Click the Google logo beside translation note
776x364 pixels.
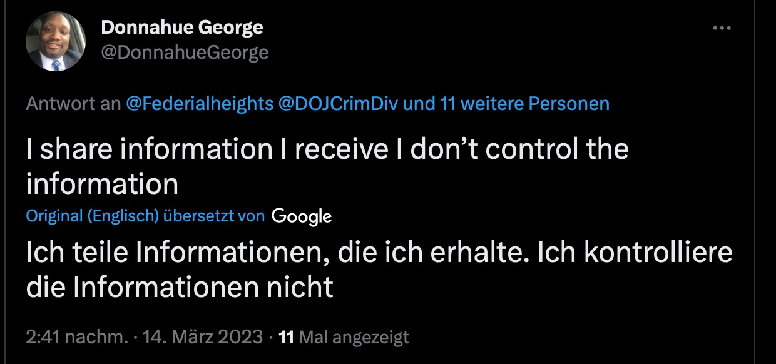pyautogui.click(x=302, y=216)
